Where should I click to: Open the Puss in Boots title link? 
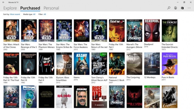click(x=168, y=77)
